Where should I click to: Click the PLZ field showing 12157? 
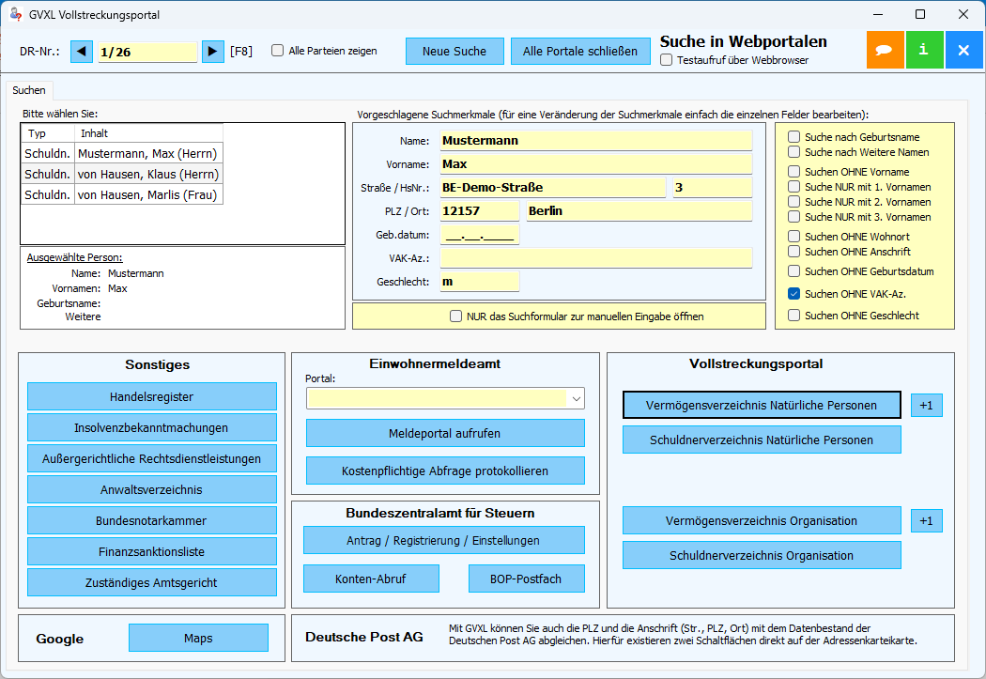click(x=479, y=211)
